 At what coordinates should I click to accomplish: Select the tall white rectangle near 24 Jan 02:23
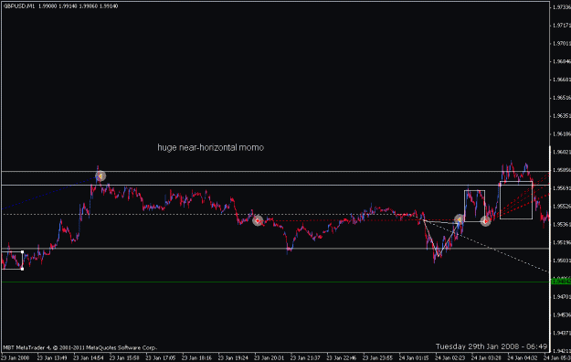tap(474, 206)
